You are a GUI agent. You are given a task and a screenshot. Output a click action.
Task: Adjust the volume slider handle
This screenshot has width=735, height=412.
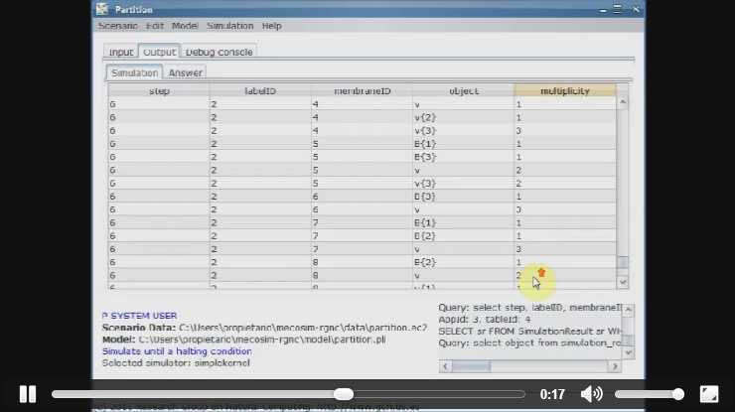[x=677, y=394]
